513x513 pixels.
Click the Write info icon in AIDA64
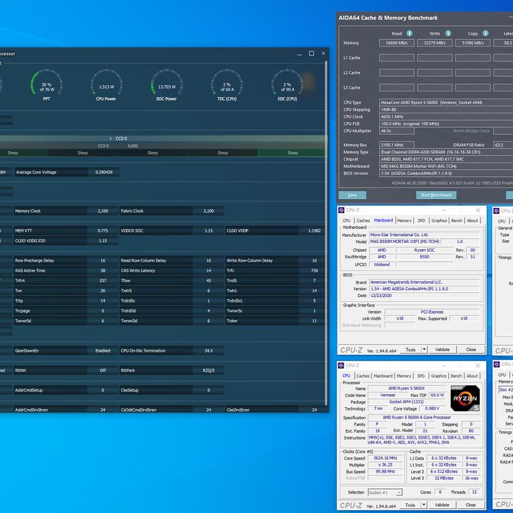pos(447,33)
